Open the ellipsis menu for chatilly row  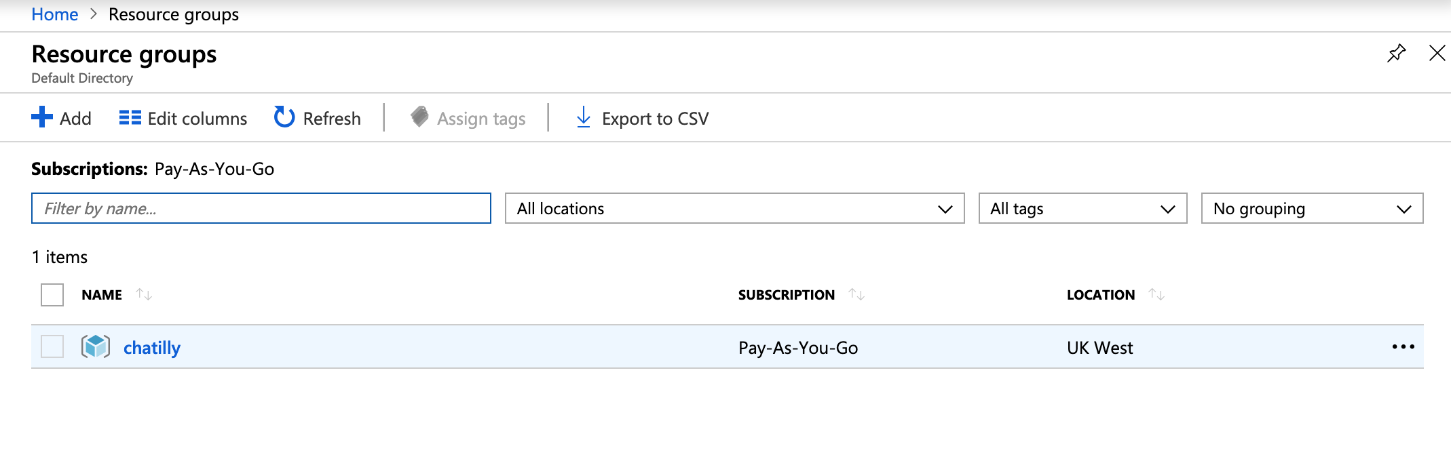point(1403,347)
